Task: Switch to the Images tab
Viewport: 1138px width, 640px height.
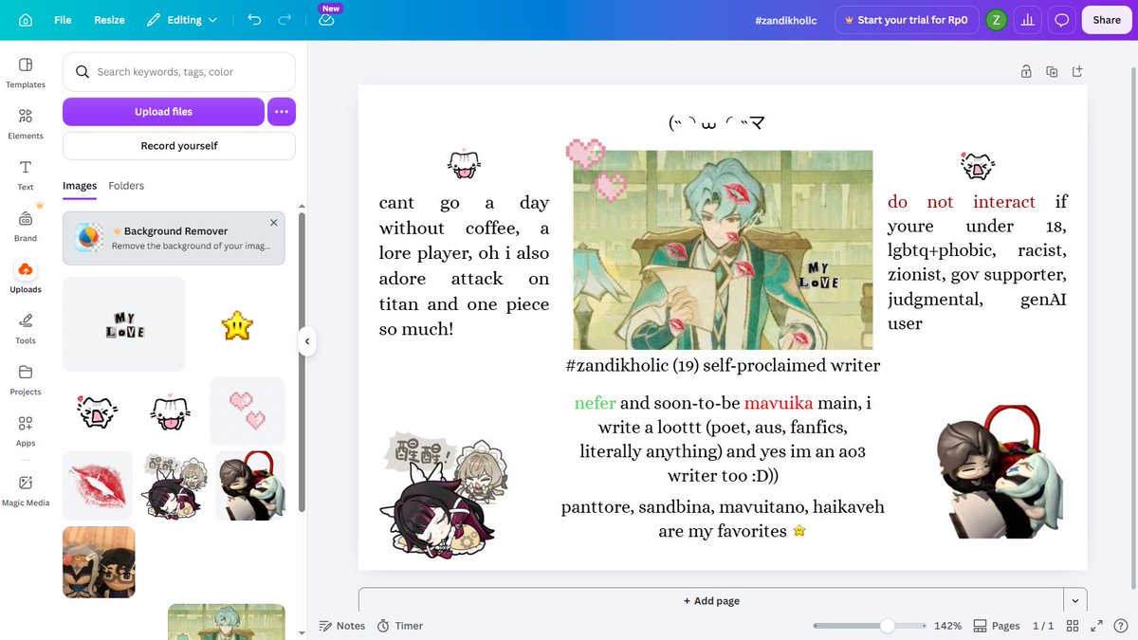Action: tap(80, 186)
